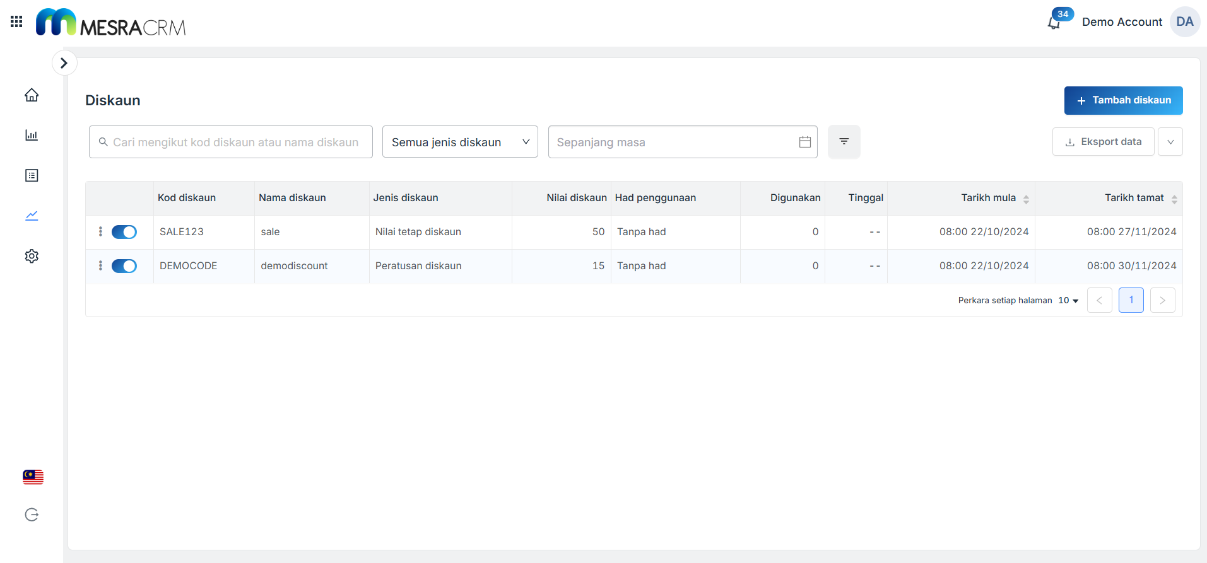Viewport: 1207px width, 563px height.
Task: Open the Semua jenis diskaun dropdown
Action: [460, 142]
